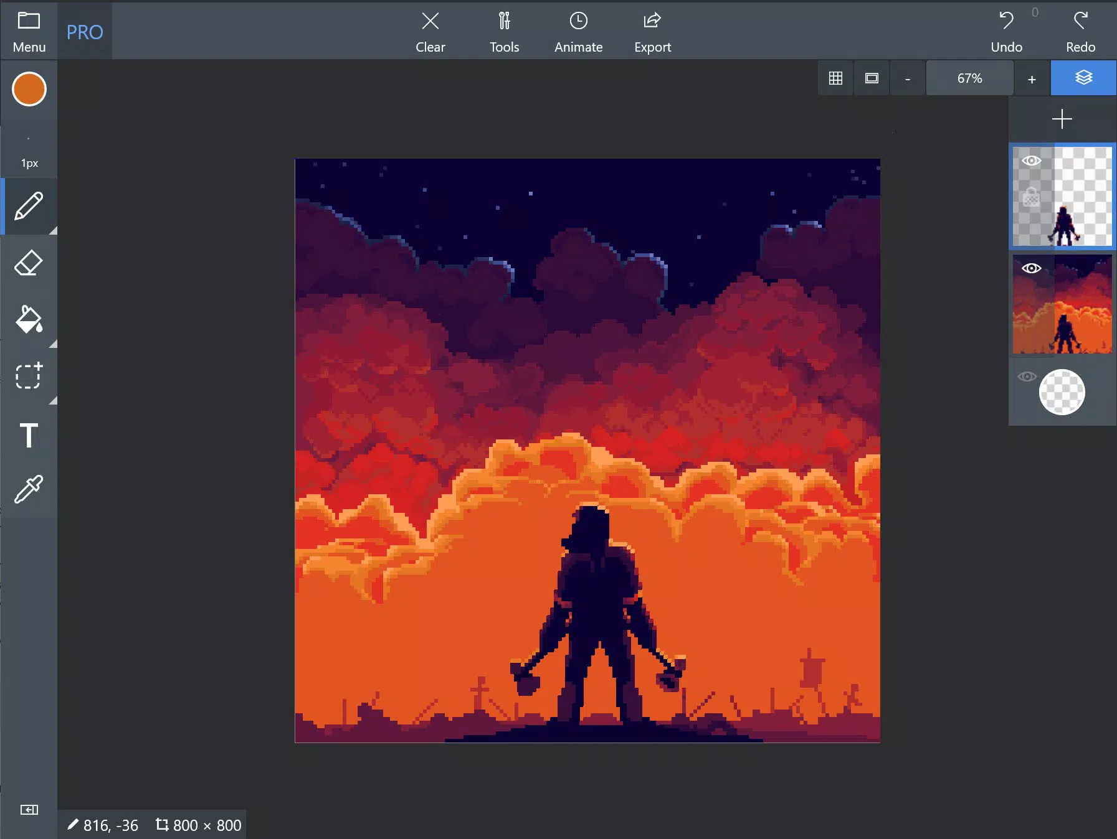Open the Tools menu
1117x839 pixels.
click(x=504, y=30)
